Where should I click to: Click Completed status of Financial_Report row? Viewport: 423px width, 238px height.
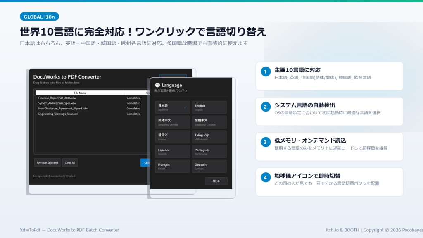(133, 98)
